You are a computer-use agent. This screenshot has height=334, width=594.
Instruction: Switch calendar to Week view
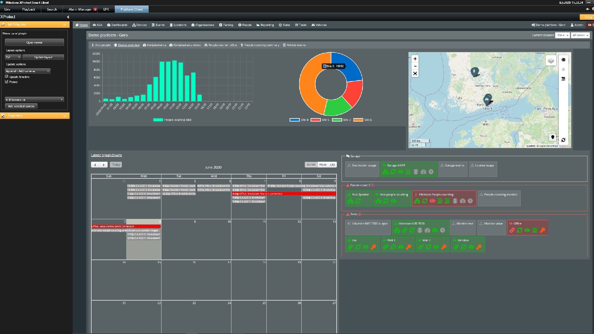click(323, 165)
